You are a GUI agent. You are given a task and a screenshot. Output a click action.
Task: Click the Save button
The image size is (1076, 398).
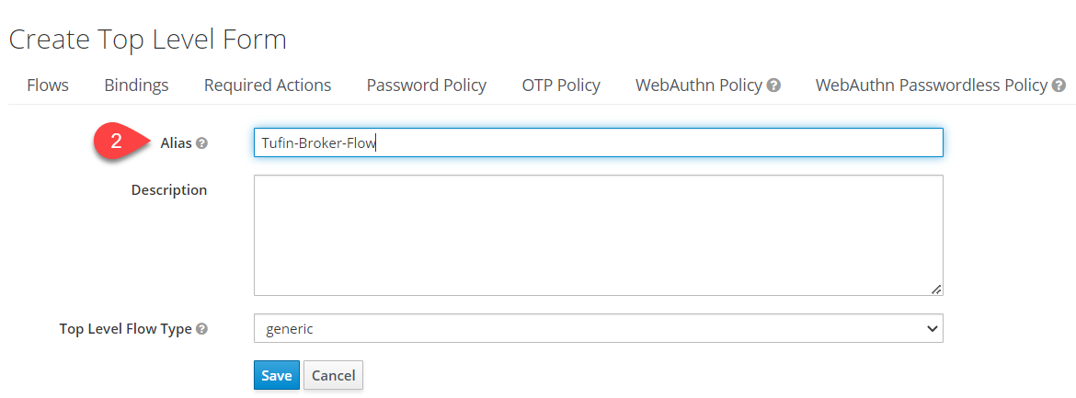(x=277, y=375)
